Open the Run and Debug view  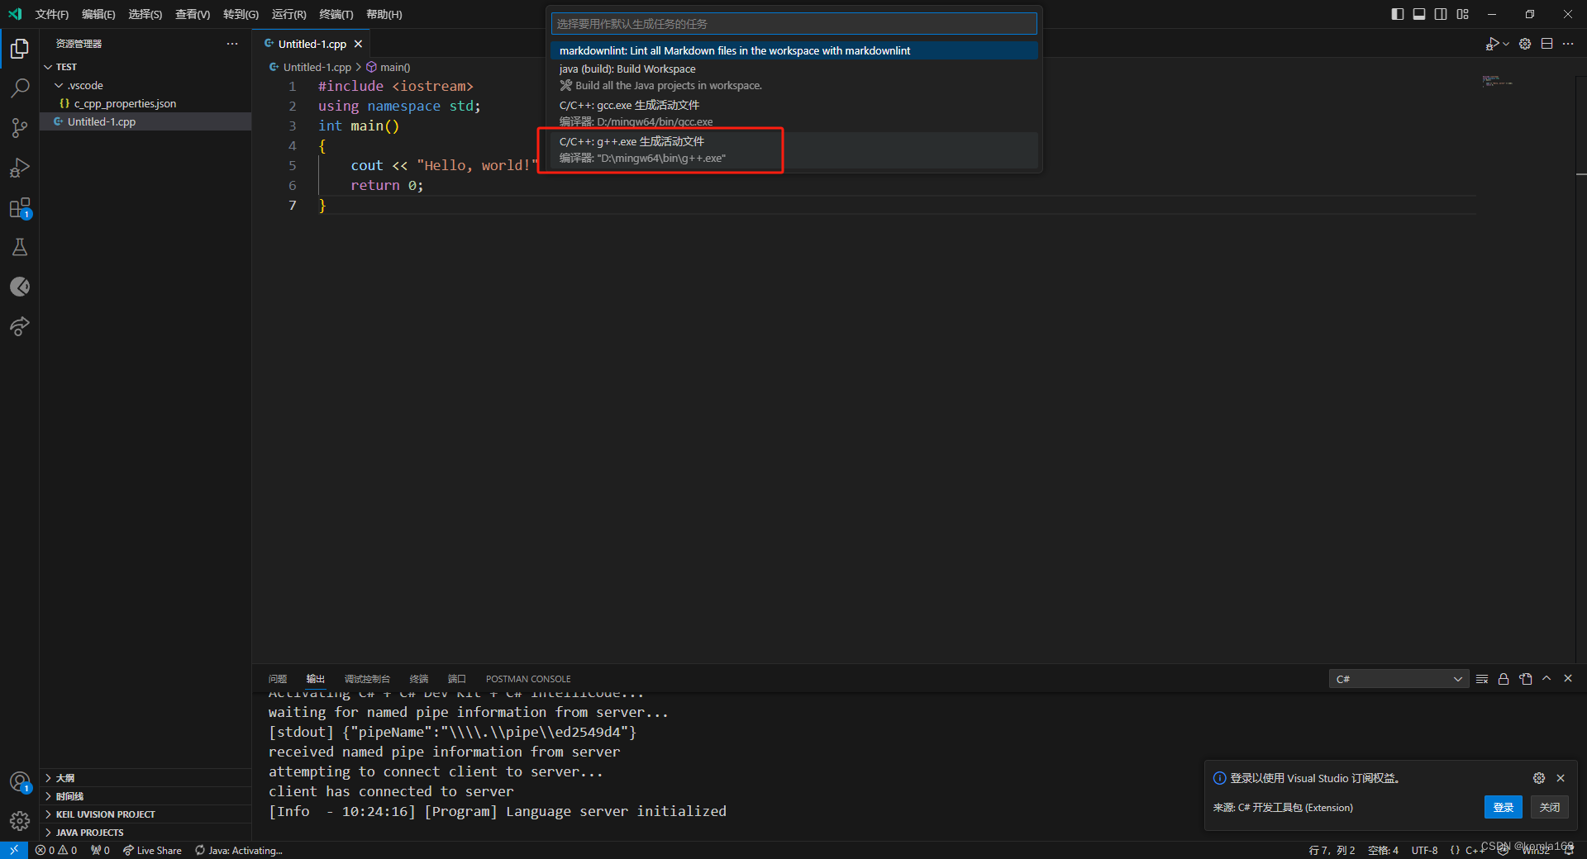pos(19,168)
